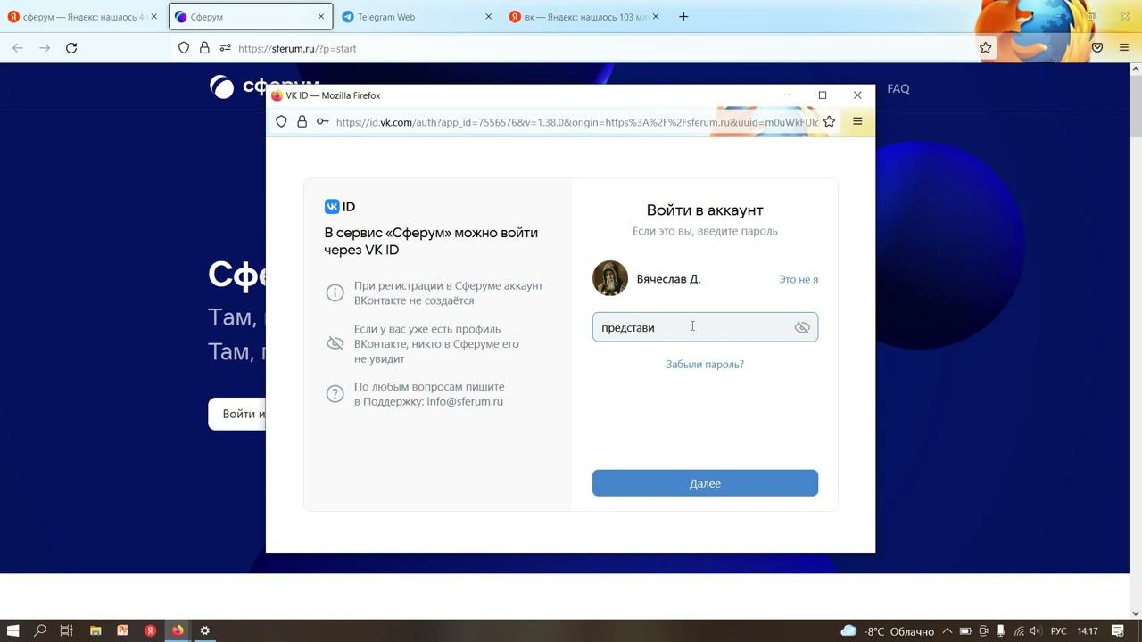Toggle password visibility eye icon
The height and width of the screenshot is (642, 1142).
(802, 327)
